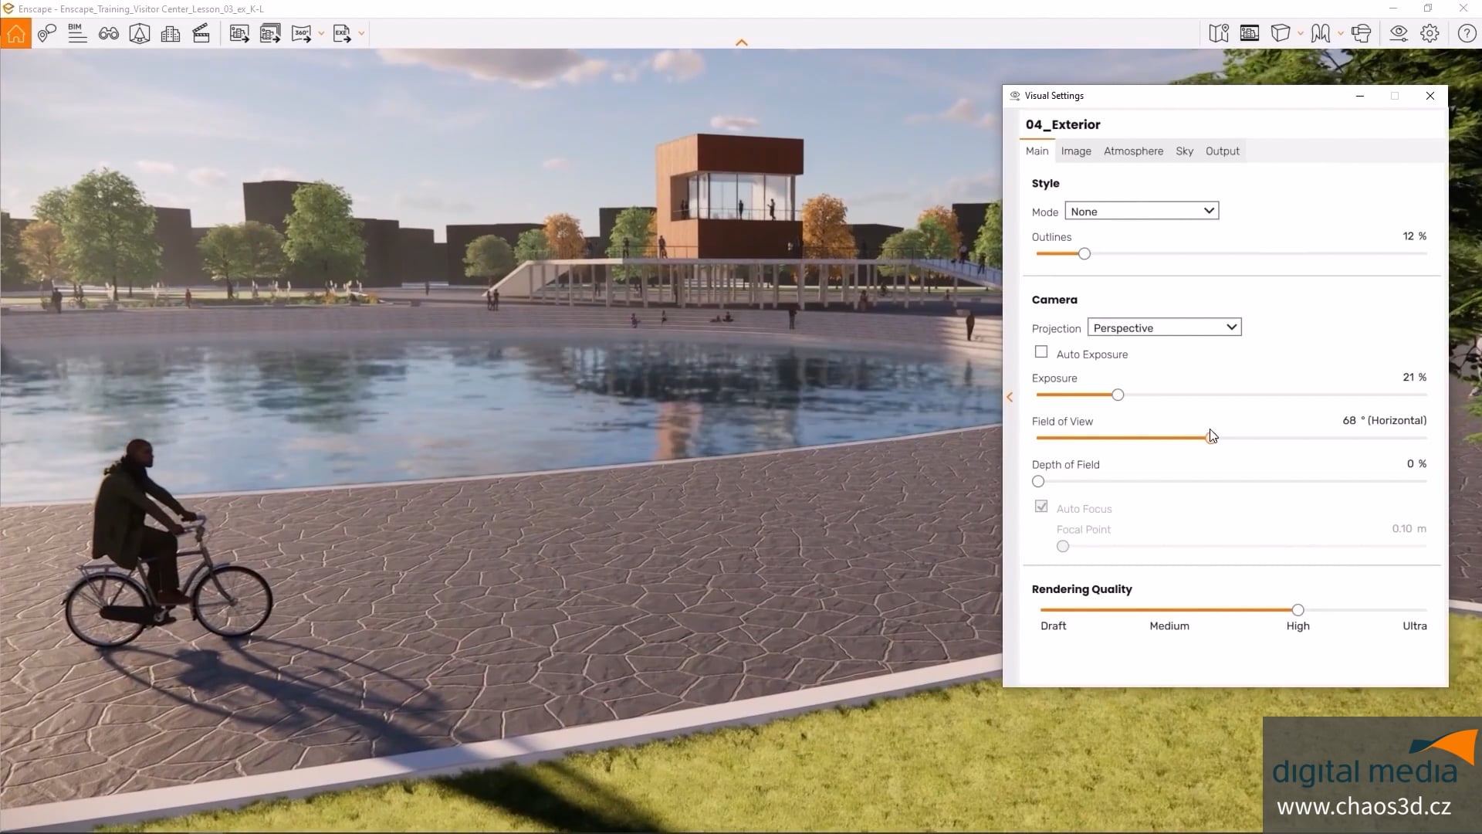Open the Video Editor clapperboard icon
The height and width of the screenshot is (834, 1482).
tap(201, 34)
